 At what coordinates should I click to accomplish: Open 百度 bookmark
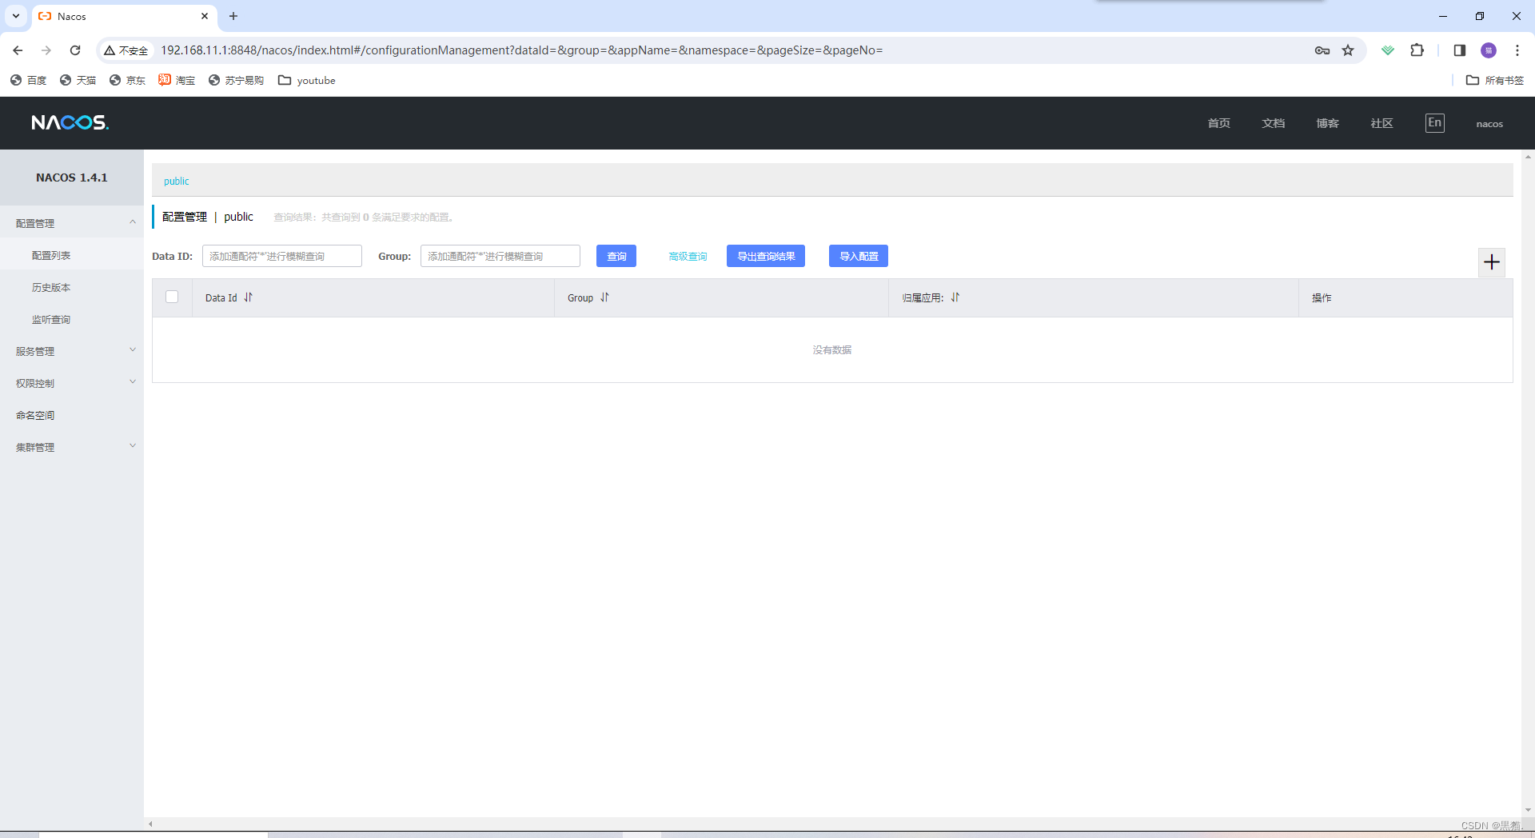coord(29,80)
